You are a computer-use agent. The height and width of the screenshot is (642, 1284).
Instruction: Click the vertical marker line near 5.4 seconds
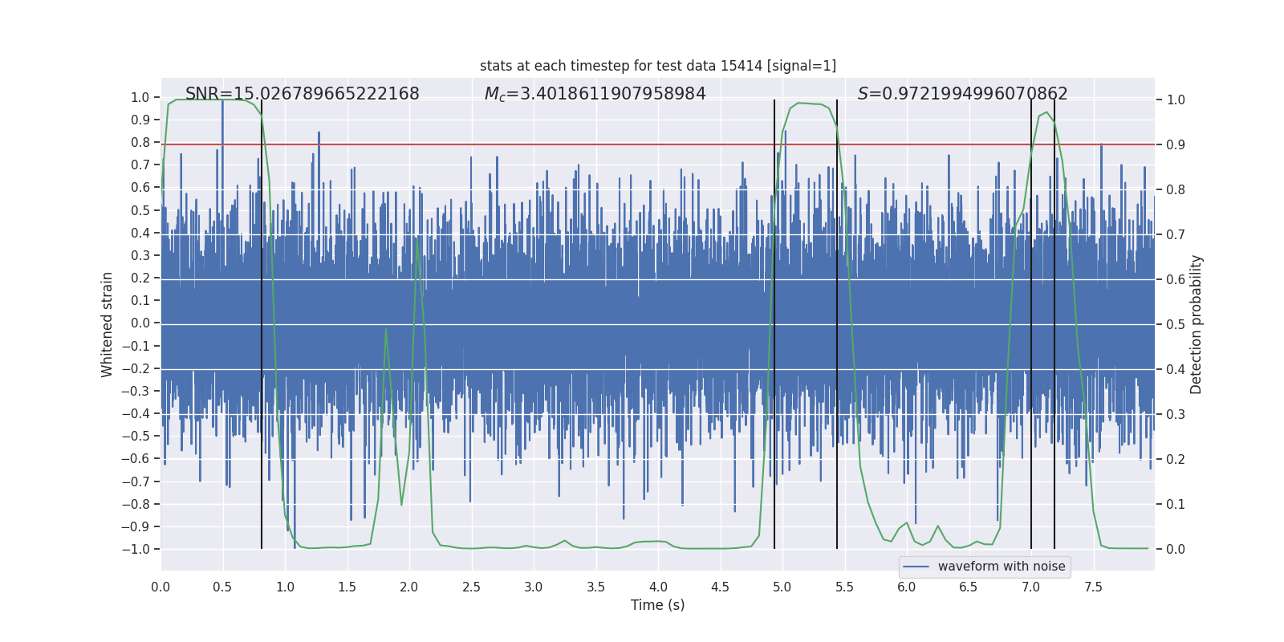[x=837, y=324]
